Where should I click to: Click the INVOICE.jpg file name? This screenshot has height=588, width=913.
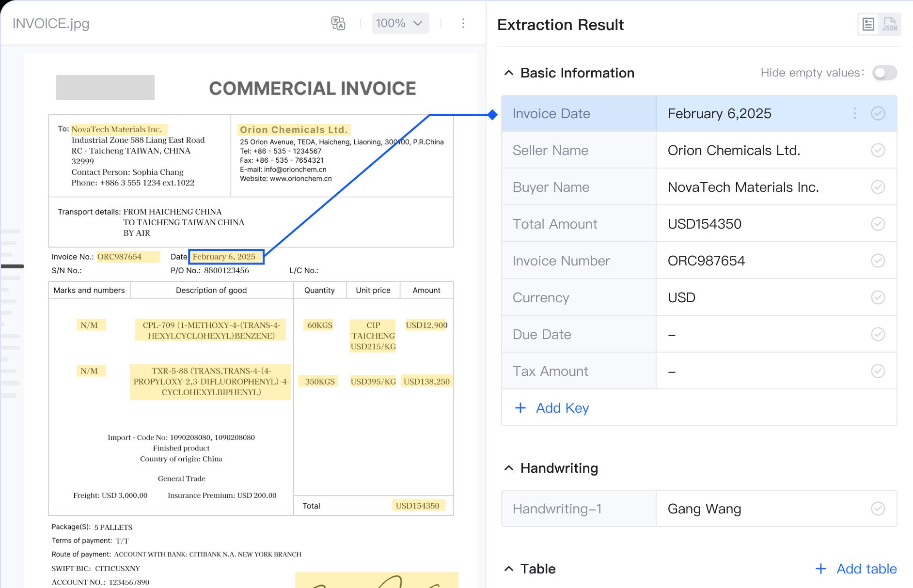click(x=51, y=23)
